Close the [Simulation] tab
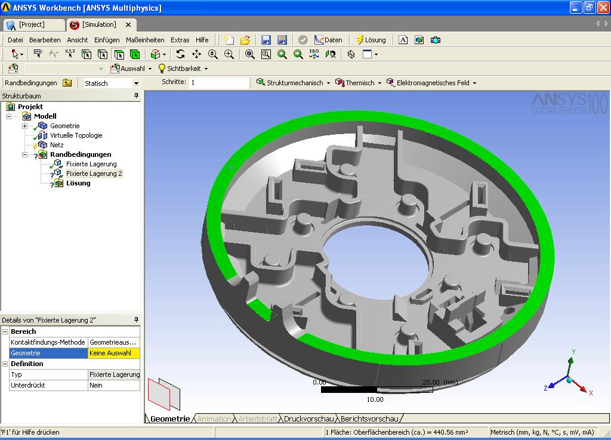The image size is (611, 440). pyautogui.click(x=128, y=25)
